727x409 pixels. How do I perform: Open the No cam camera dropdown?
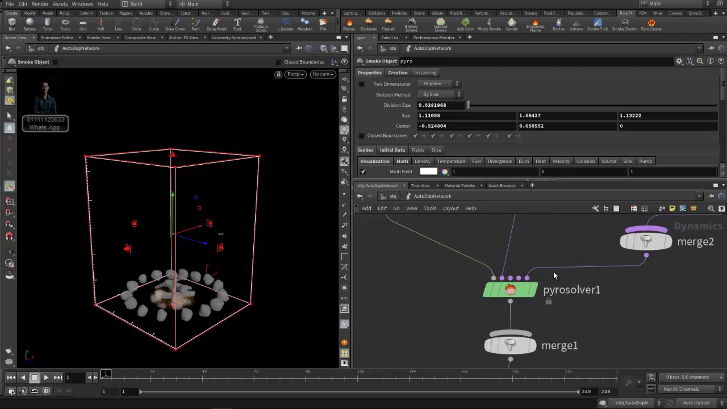tap(322, 74)
